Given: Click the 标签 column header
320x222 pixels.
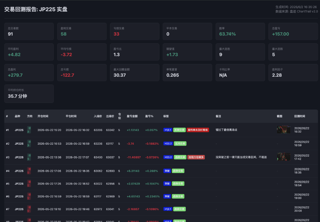Looking at the screenshot, I should [166, 116].
